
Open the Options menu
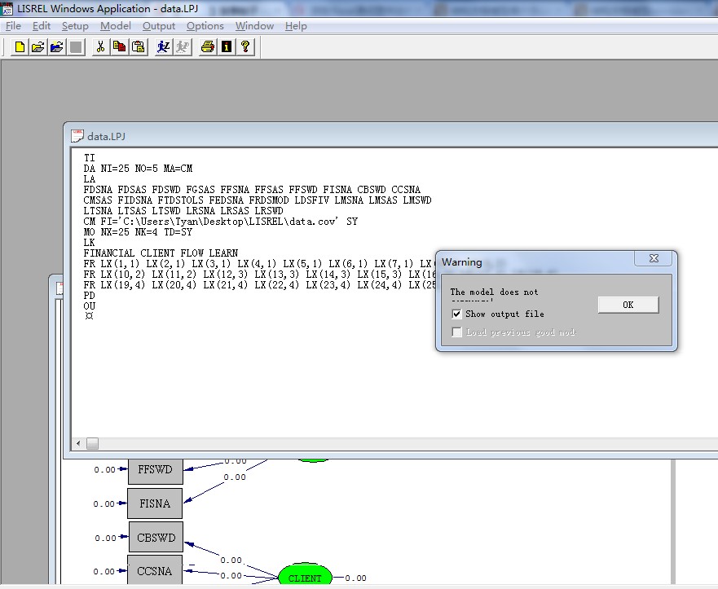coord(205,26)
